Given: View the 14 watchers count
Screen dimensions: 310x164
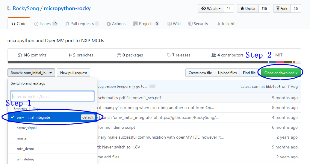Looking at the screenshot, I should [x=229, y=8].
